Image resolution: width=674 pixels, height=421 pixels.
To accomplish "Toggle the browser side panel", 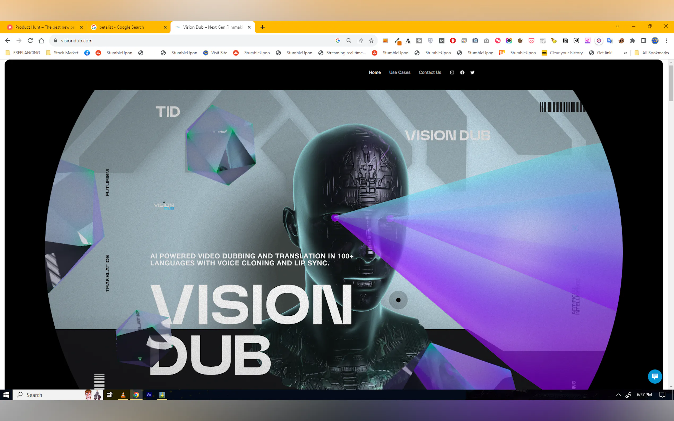I will [644, 41].
